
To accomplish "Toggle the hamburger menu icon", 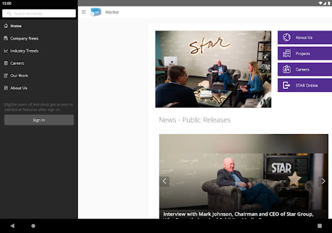I will coord(84,12).
